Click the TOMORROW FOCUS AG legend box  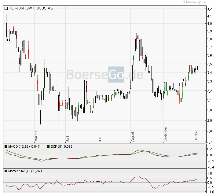(6, 8)
